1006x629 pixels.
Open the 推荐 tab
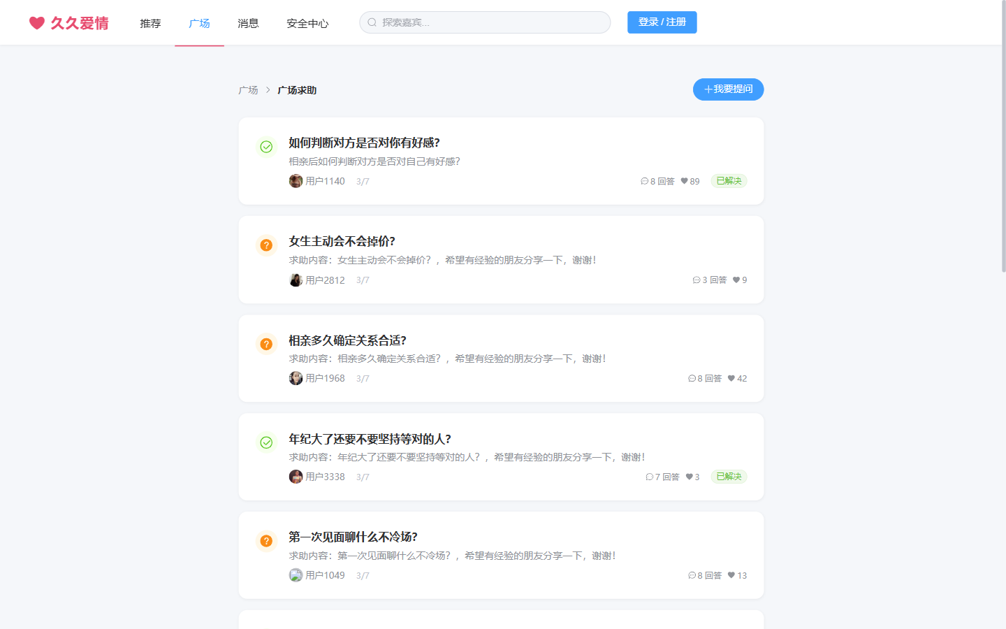pyautogui.click(x=150, y=23)
